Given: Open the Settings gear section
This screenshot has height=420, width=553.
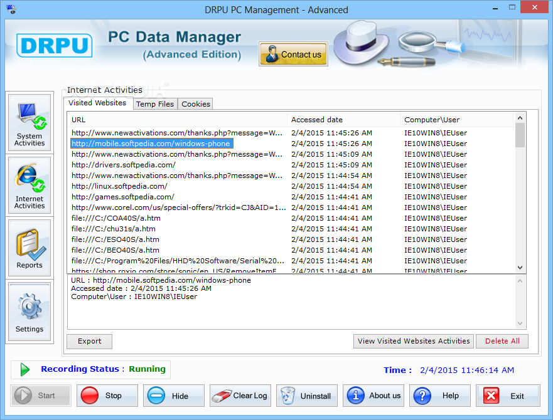Looking at the screenshot, I should pos(30,312).
